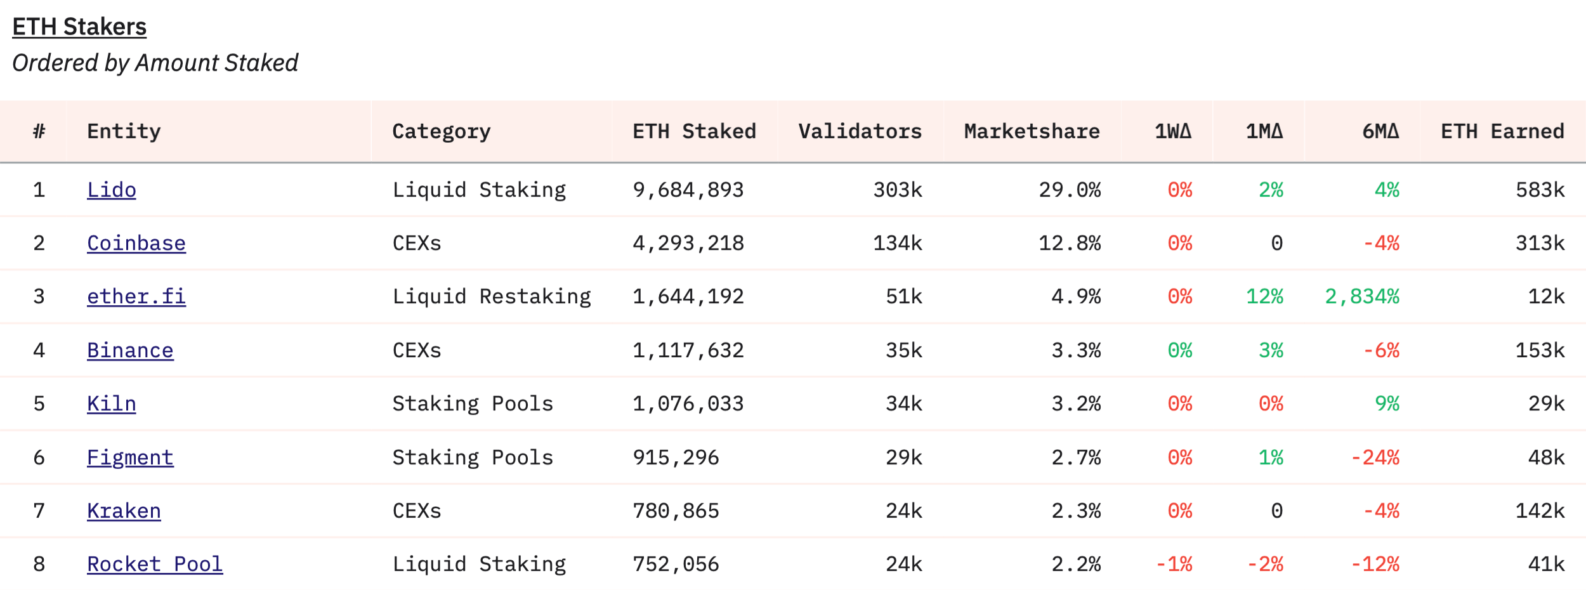
Task: Select the 752,056 ETH staked value
Action: pyautogui.click(x=676, y=564)
